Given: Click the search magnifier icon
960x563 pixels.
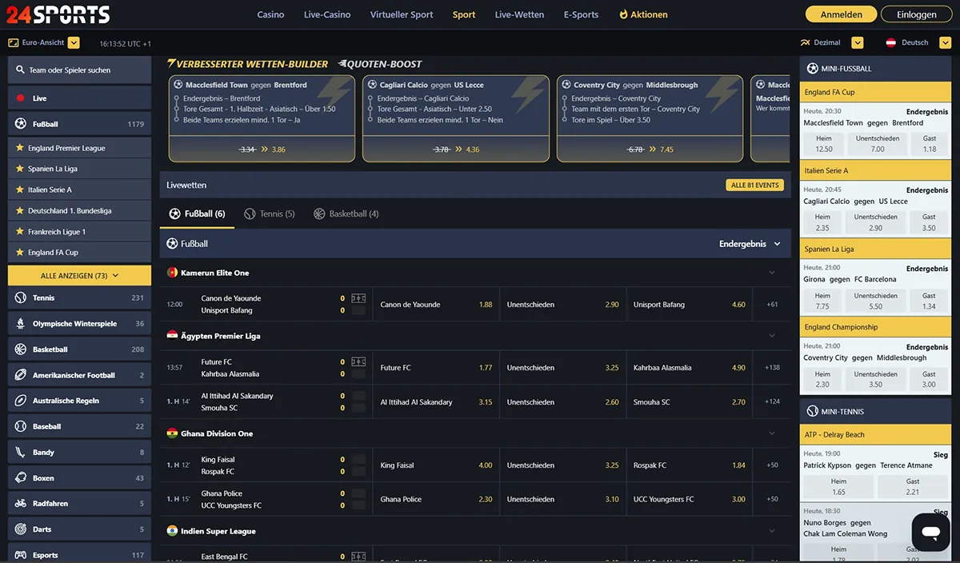Looking at the screenshot, I should click(20, 70).
